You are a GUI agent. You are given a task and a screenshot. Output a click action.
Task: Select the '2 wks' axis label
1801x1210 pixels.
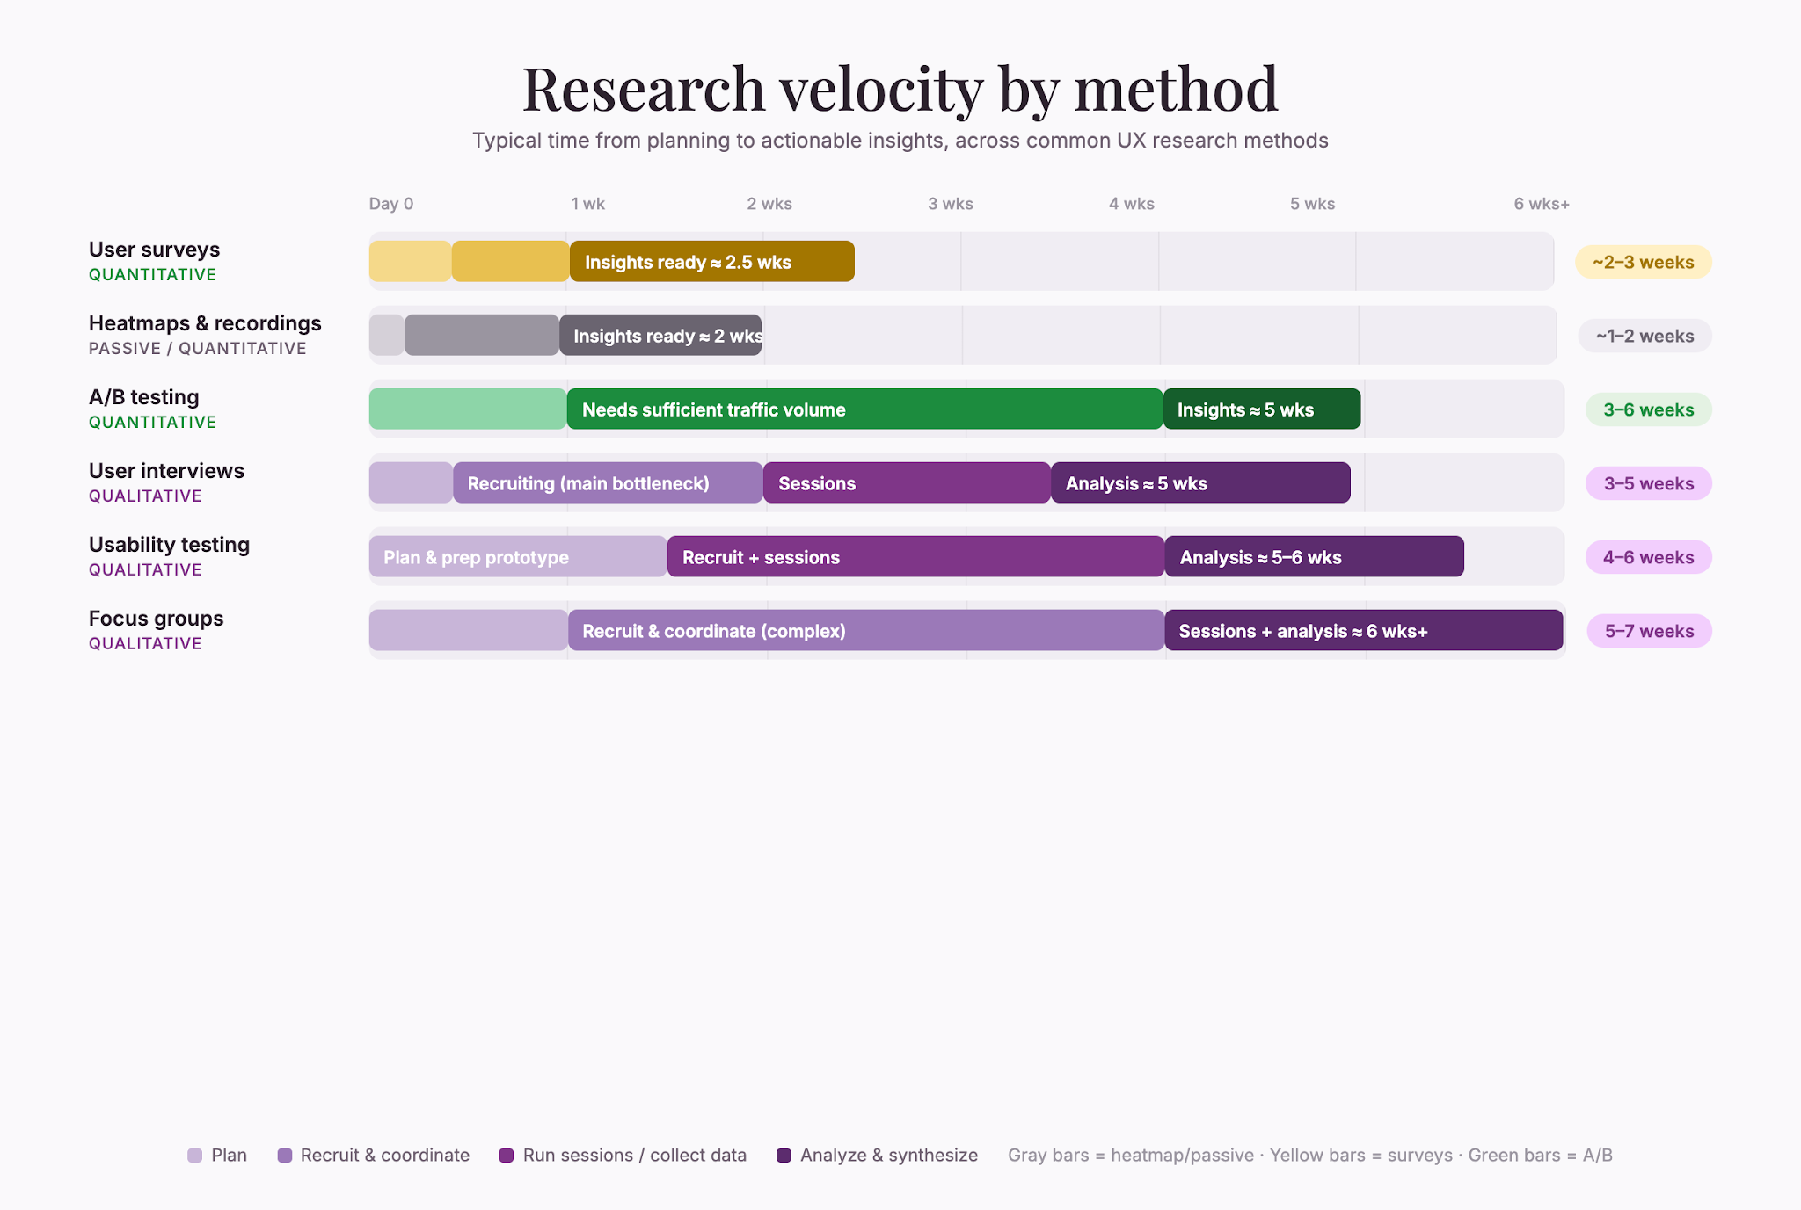tap(769, 204)
